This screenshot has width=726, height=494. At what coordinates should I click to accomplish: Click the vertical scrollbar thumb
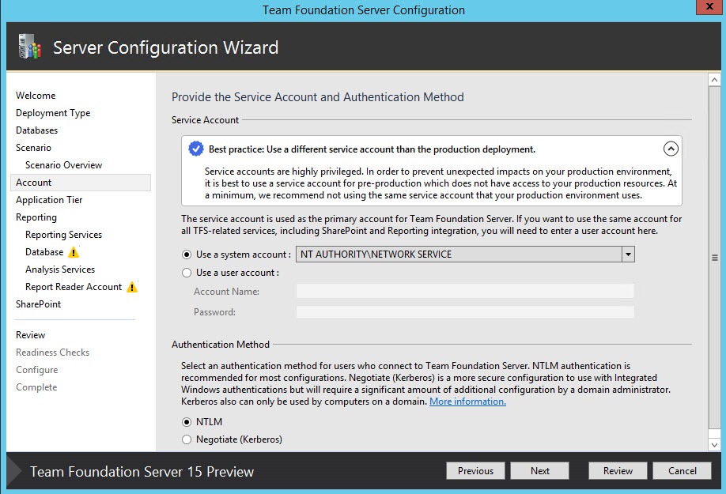[x=714, y=258]
